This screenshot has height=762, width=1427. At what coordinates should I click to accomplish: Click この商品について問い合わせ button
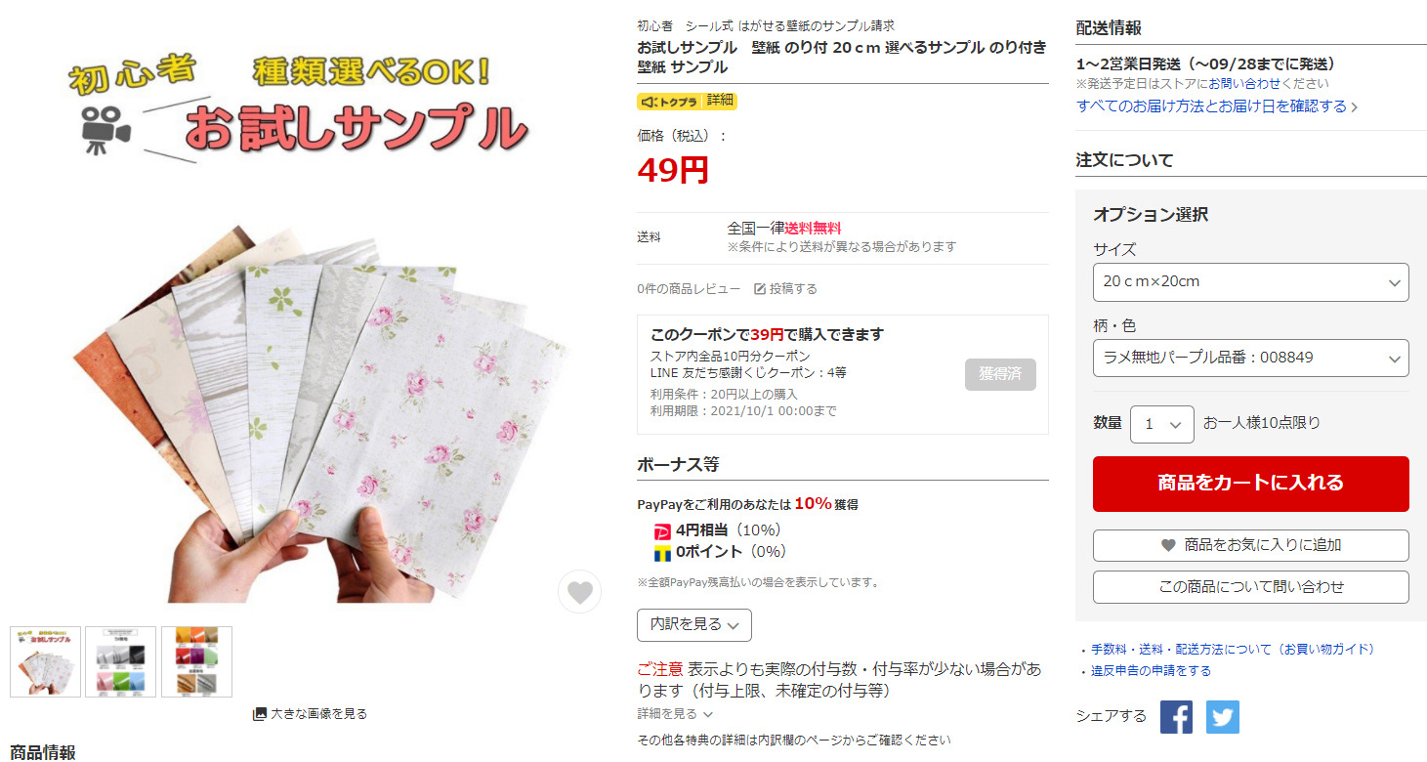tap(1250, 587)
